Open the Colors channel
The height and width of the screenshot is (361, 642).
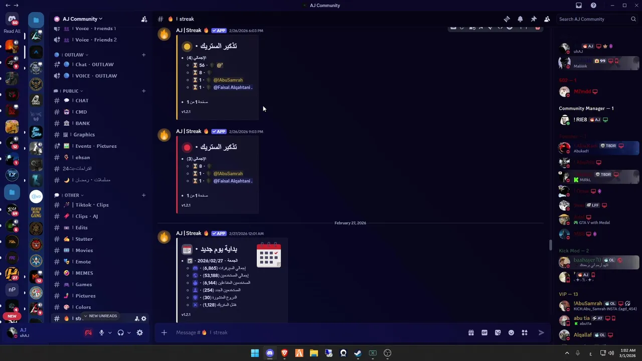click(100, 307)
